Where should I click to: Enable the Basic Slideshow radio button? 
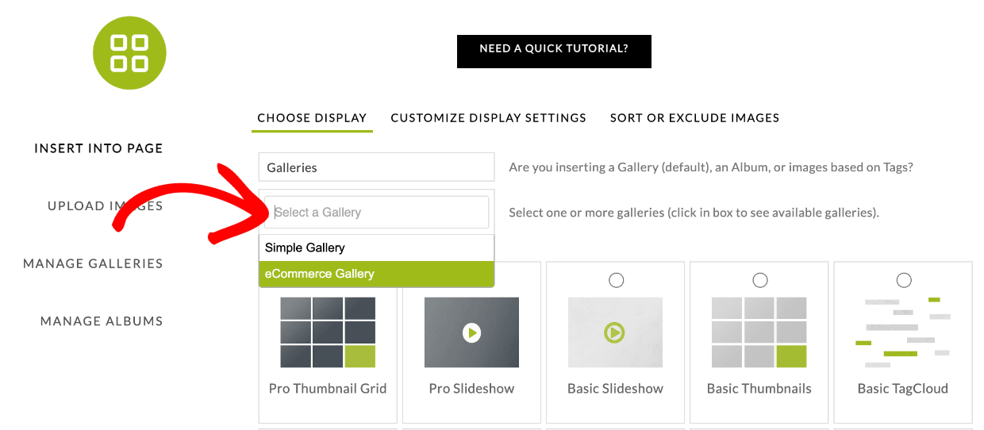[616, 280]
